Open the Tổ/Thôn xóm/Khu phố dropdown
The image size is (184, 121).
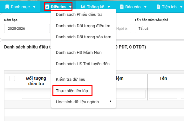click(159, 29)
